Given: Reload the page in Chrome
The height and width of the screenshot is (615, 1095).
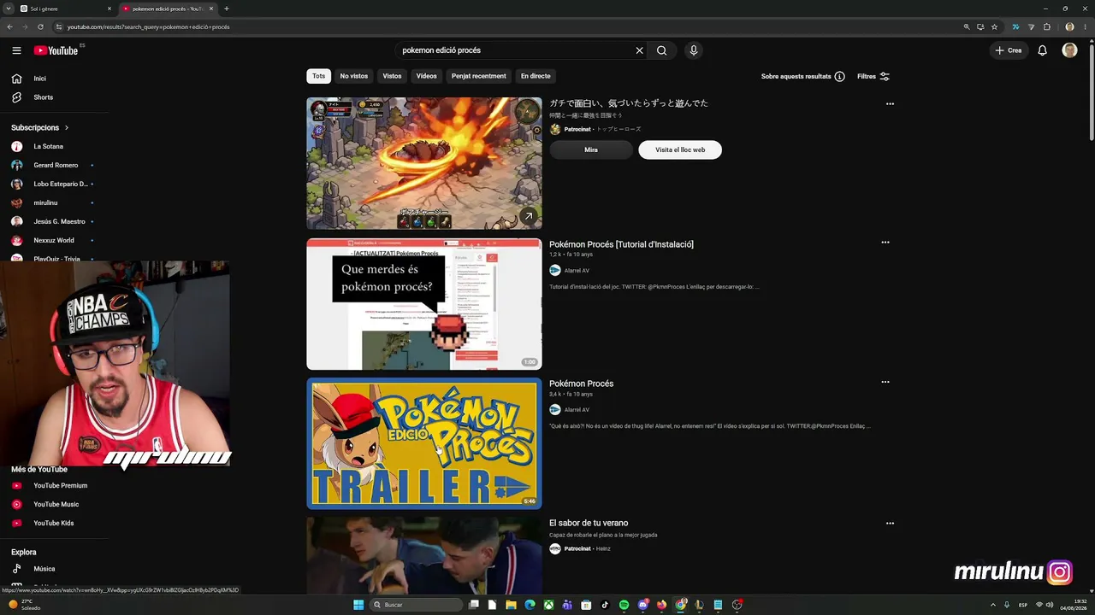Looking at the screenshot, I should pyautogui.click(x=40, y=26).
